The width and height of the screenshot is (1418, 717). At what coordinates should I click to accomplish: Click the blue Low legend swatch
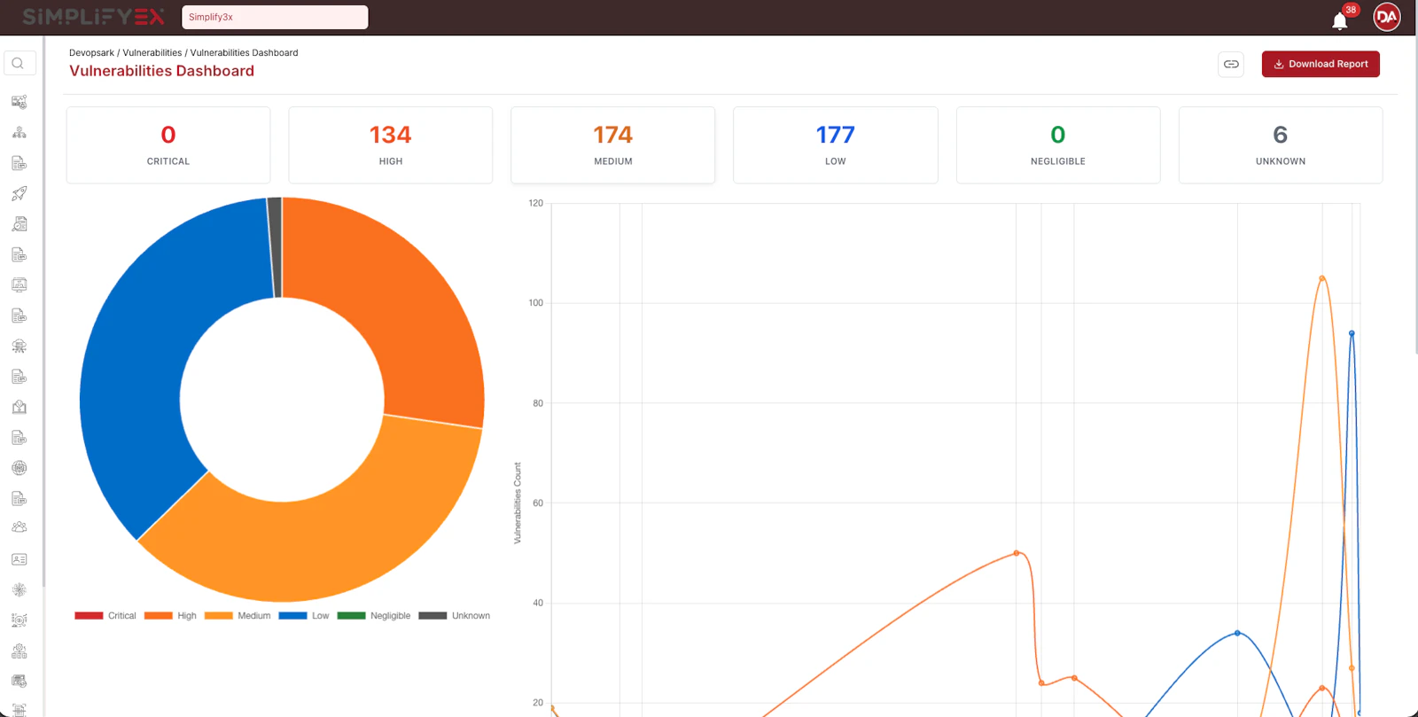(292, 616)
